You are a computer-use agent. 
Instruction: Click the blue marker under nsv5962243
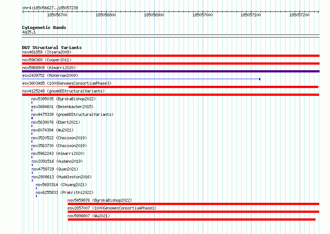pyautogui.click(x=32, y=157)
